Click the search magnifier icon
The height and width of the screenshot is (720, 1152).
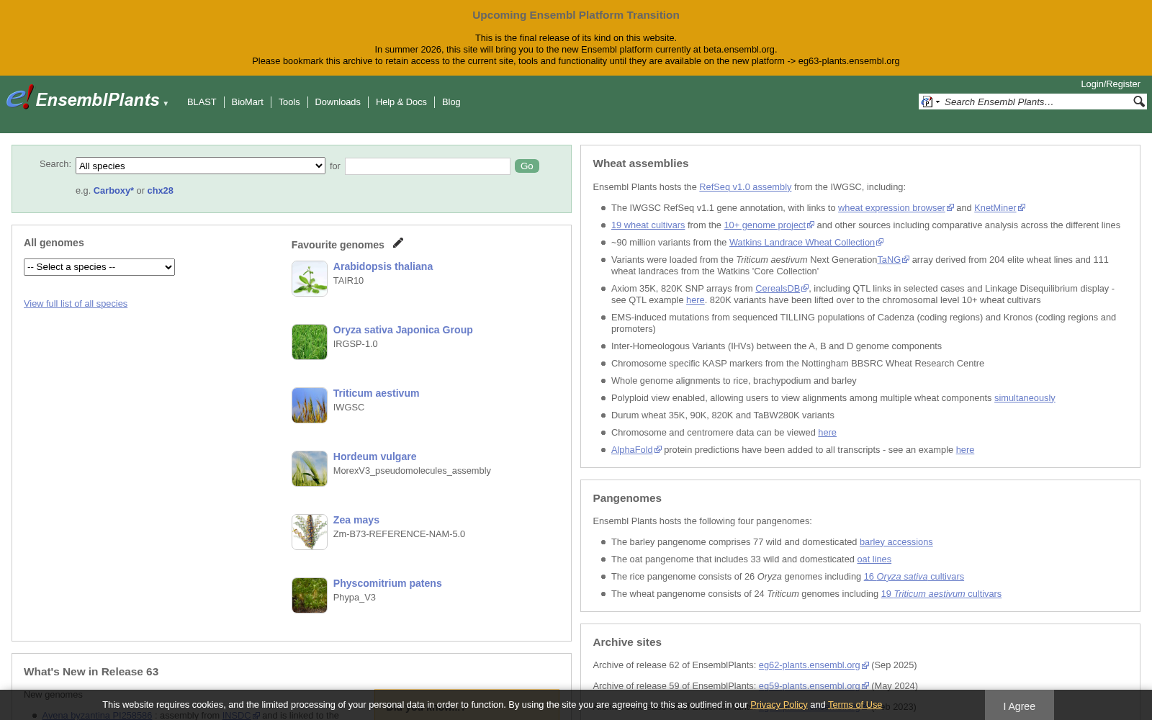coord(1138,102)
